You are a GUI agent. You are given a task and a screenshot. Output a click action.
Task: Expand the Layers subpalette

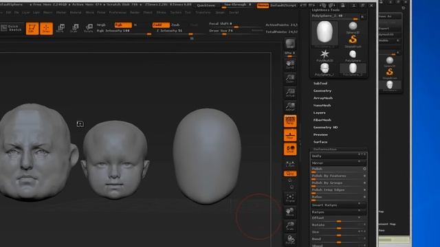tap(319, 113)
